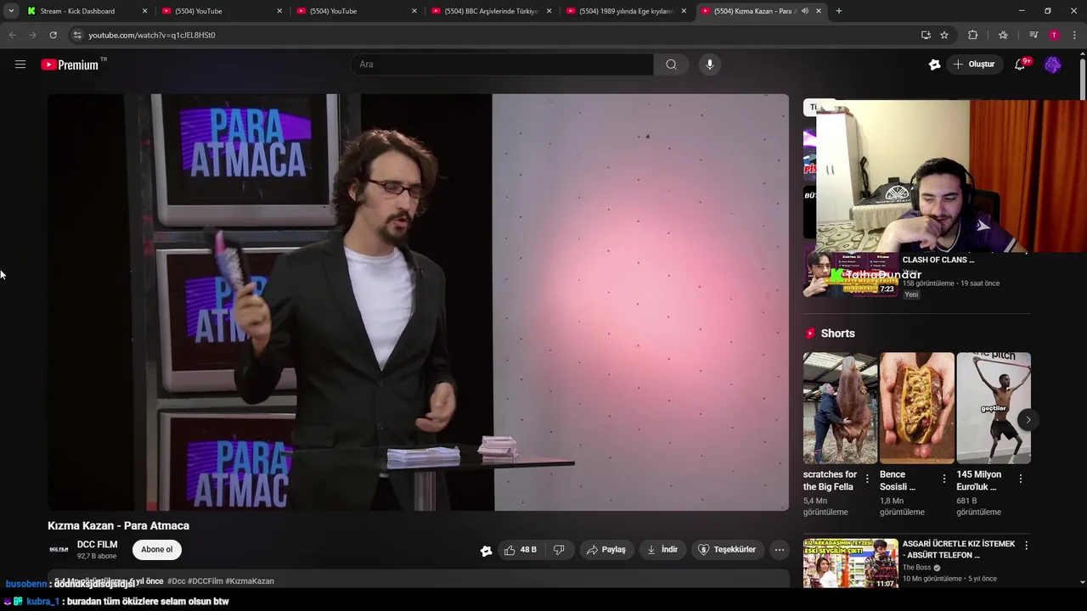Open the Clash of Clans video thumbnail

(x=850, y=273)
